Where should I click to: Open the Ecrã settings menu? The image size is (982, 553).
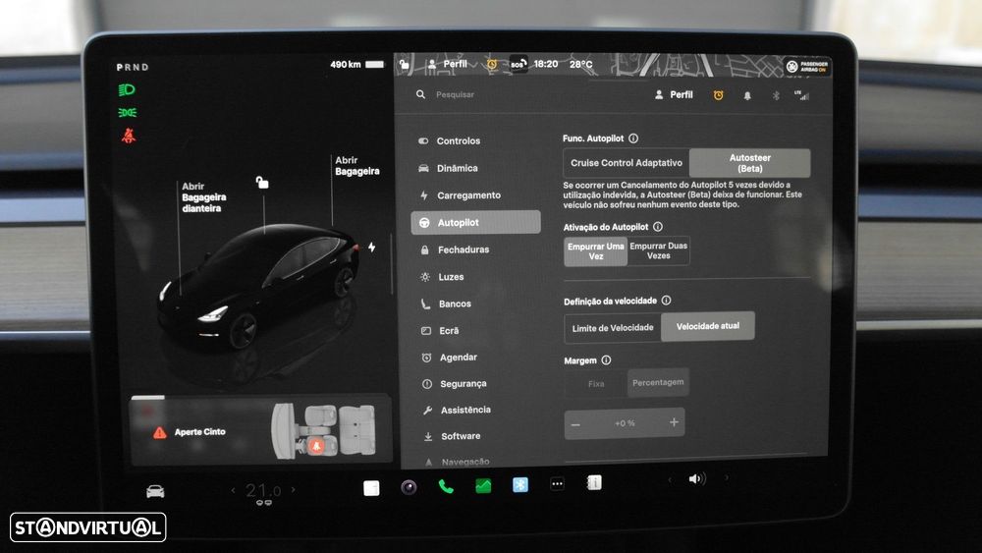coord(440,331)
